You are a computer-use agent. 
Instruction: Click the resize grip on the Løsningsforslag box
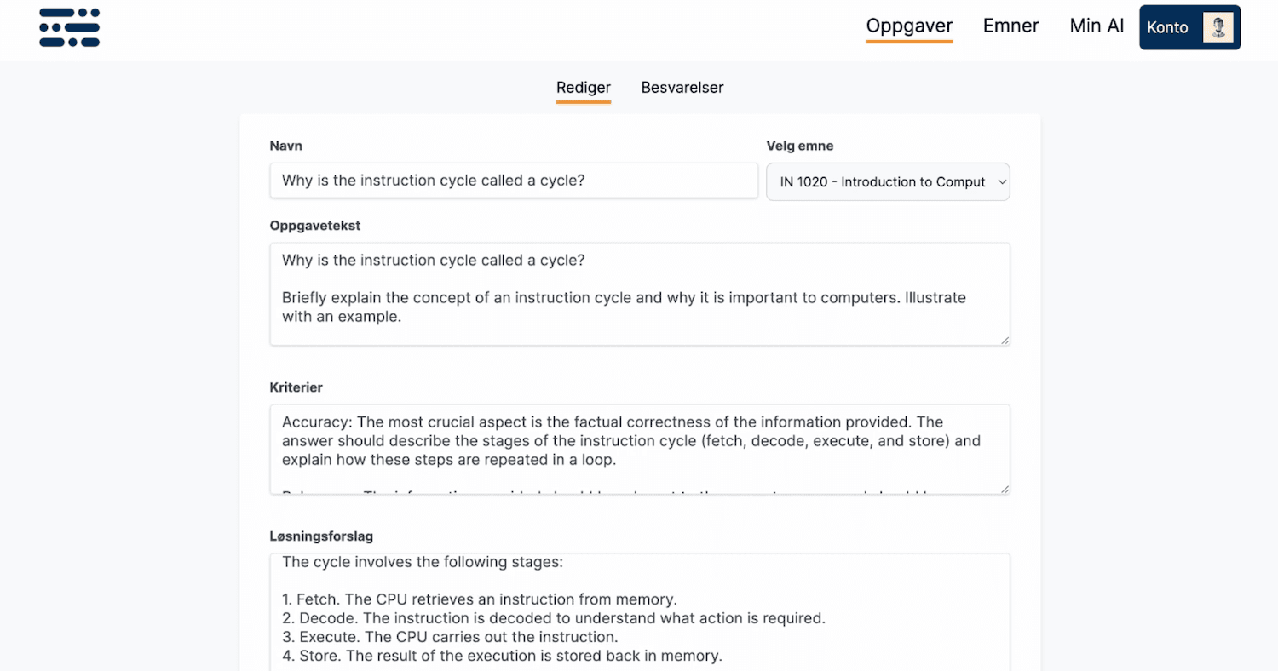(1005, 667)
